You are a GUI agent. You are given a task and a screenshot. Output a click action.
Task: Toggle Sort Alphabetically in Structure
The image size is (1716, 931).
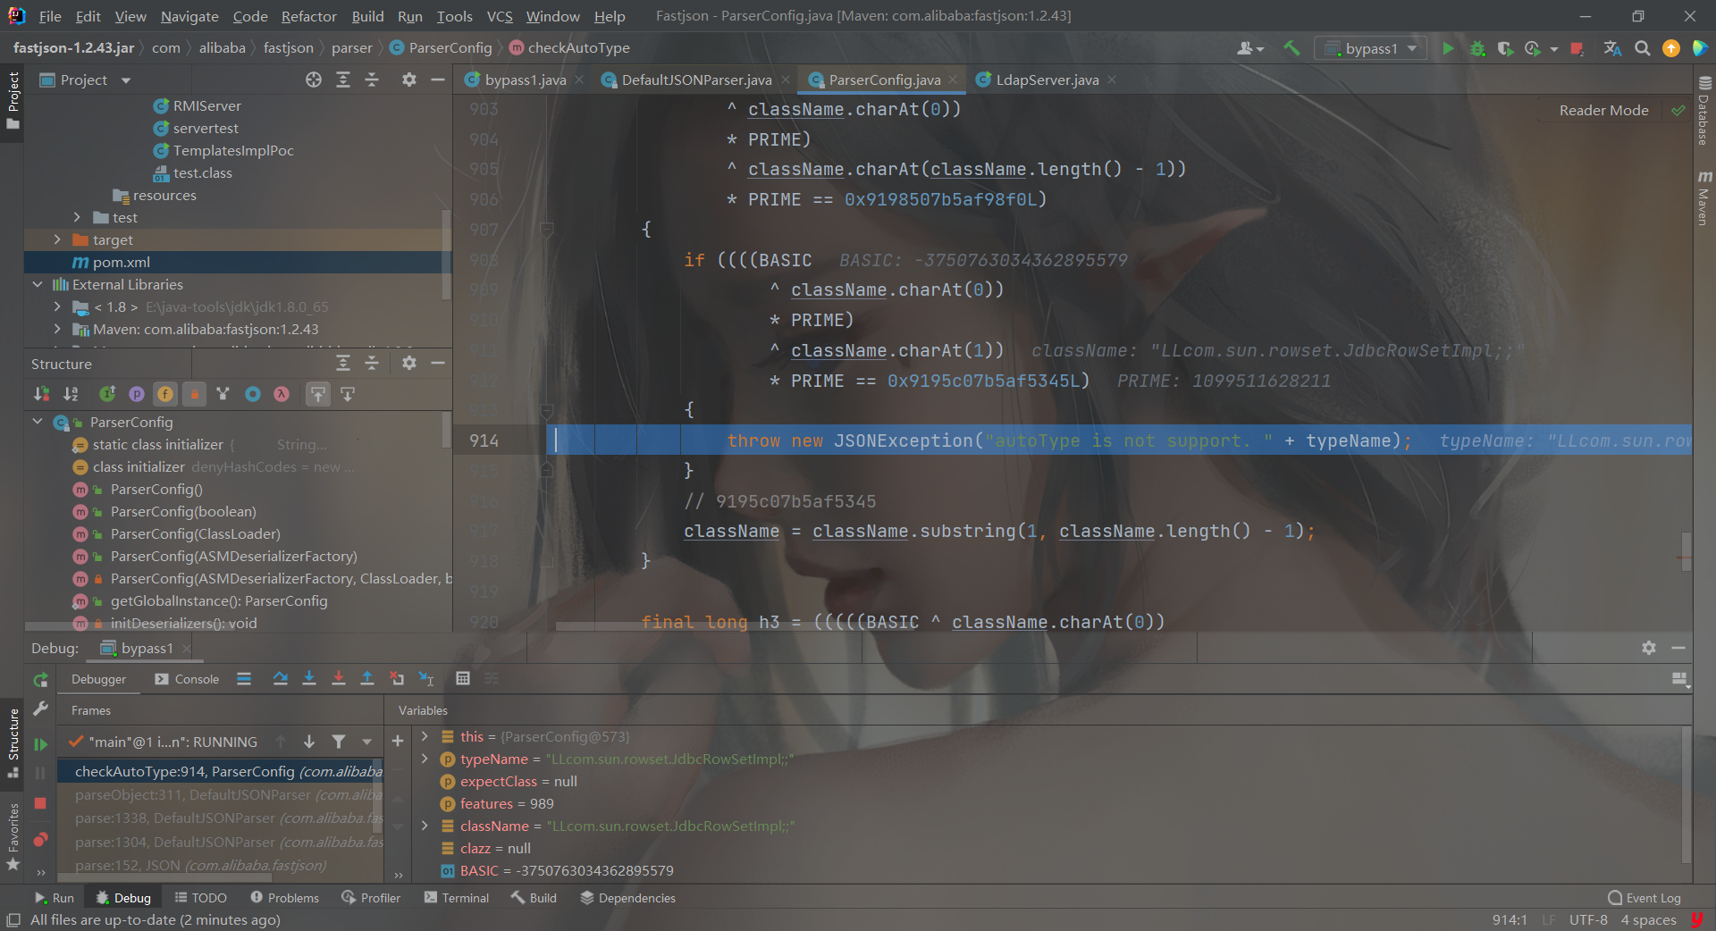click(71, 394)
